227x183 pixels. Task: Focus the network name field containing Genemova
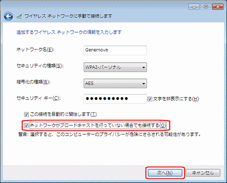(x=115, y=50)
